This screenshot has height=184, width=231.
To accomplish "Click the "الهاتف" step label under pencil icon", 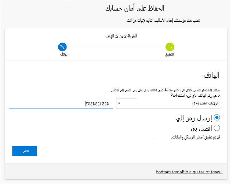I will (x=64, y=55).
